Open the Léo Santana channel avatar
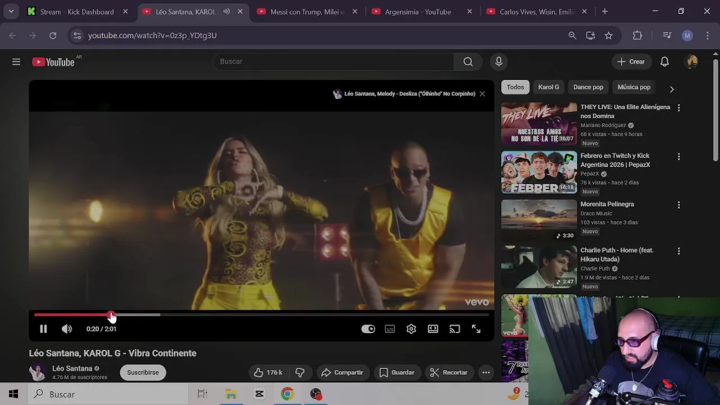Screen dimensions: 720x405 point(38,372)
